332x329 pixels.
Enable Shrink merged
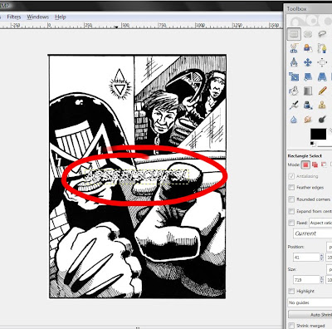coord(291,326)
